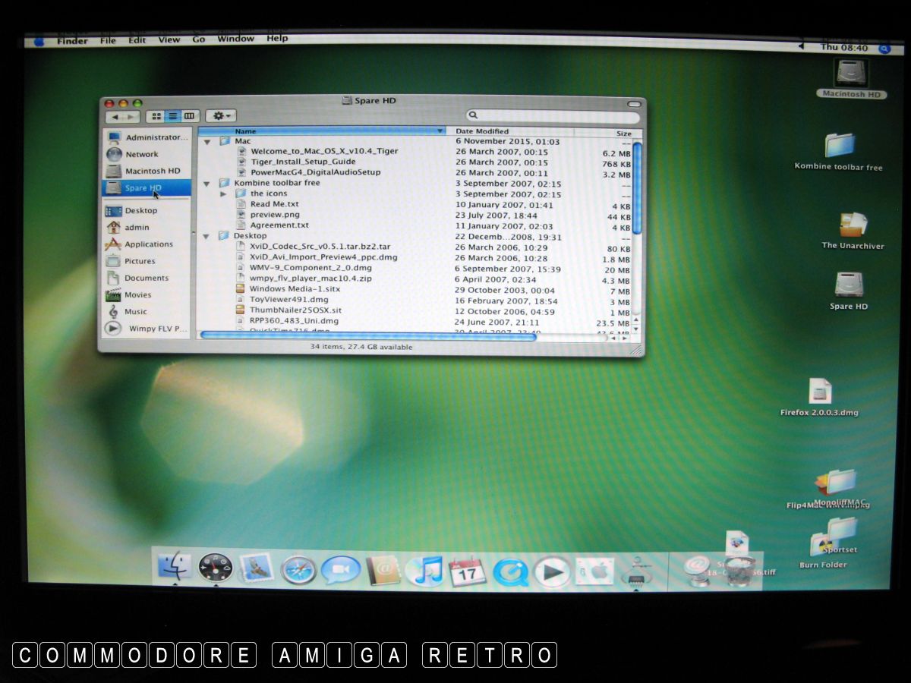
Task: Open The Unarchiver desktop icon
Action: click(853, 225)
